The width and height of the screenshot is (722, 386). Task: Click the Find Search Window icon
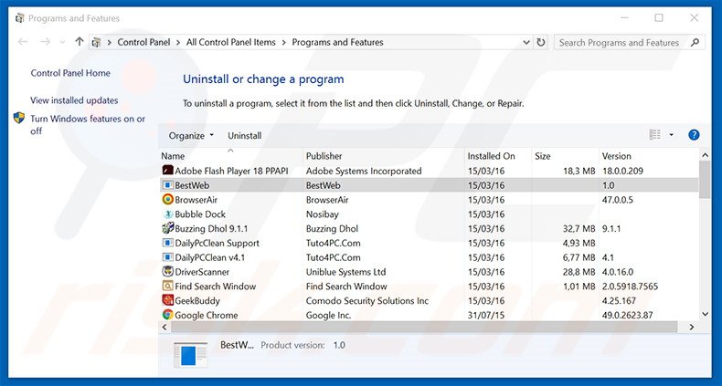167,286
